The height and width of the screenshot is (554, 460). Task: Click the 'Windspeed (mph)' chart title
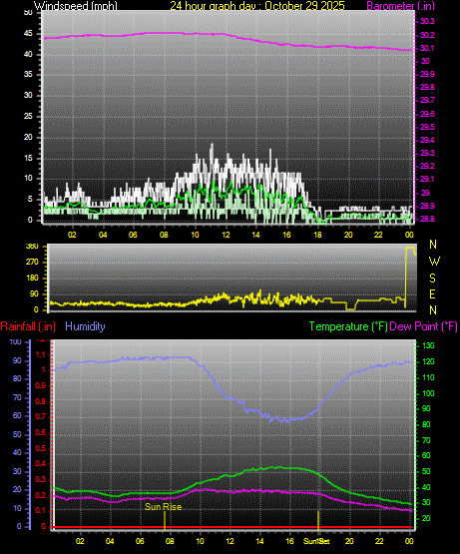pyautogui.click(x=75, y=6)
